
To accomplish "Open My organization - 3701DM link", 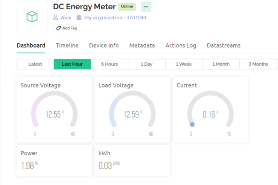I will point(115,18).
